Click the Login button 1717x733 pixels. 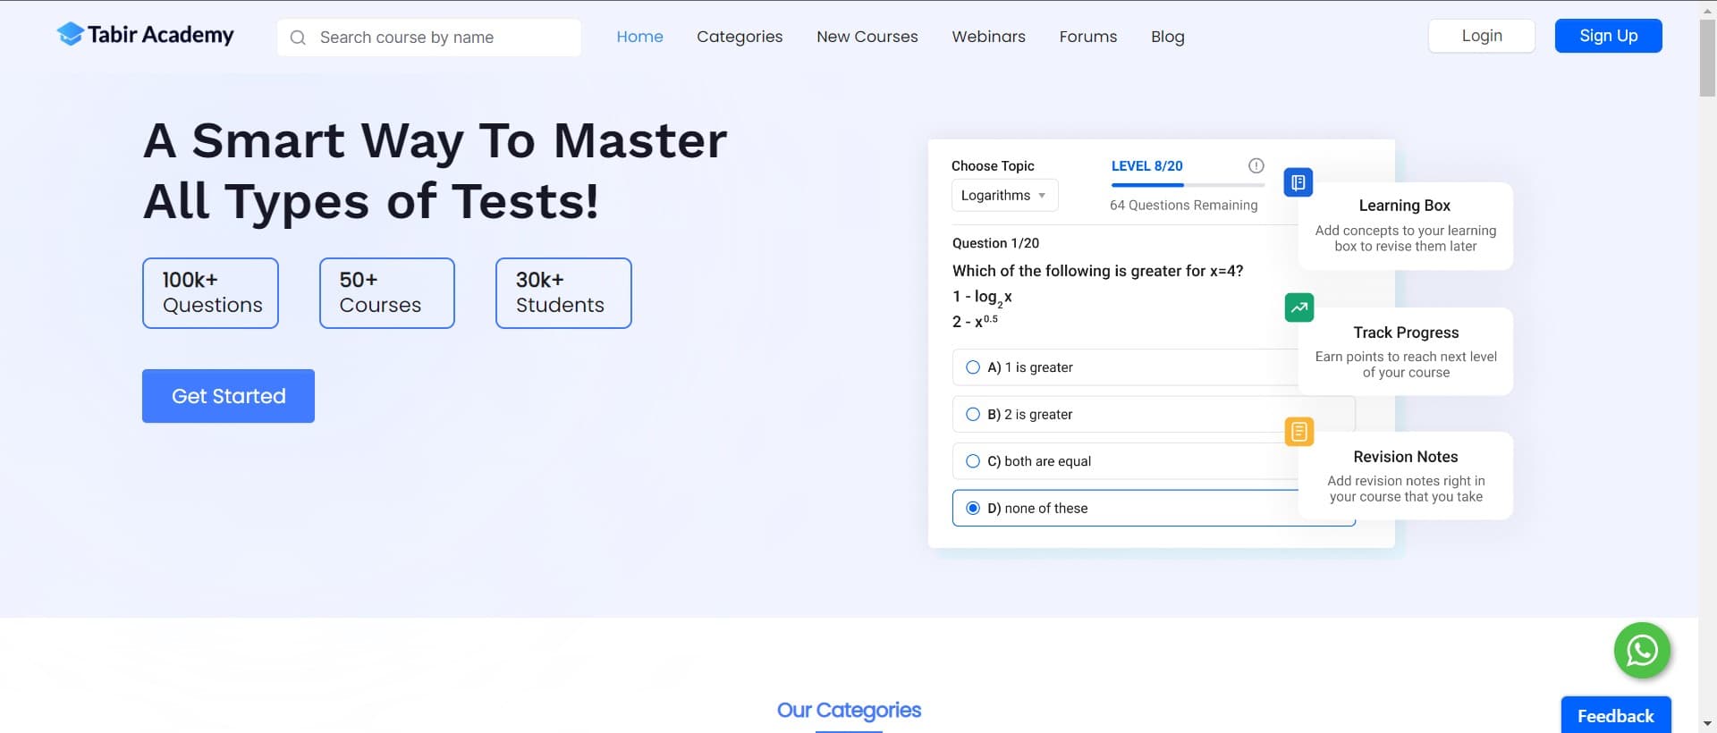pos(1481,36)
